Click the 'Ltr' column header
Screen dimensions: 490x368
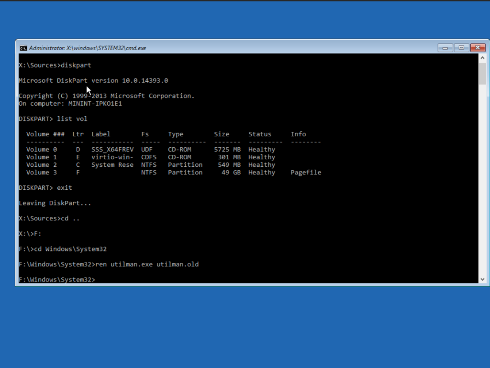[78, 134]
